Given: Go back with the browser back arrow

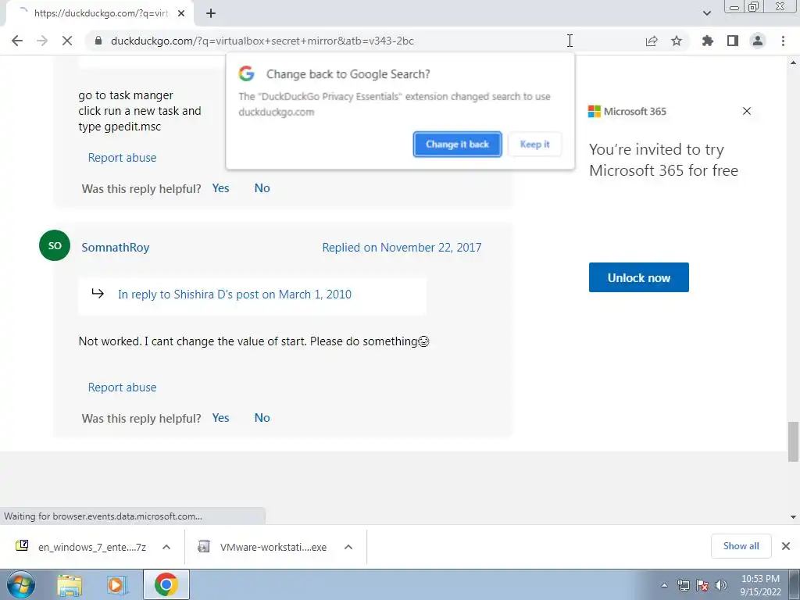Looking at the screenshot, I should (x=17, y=41).
